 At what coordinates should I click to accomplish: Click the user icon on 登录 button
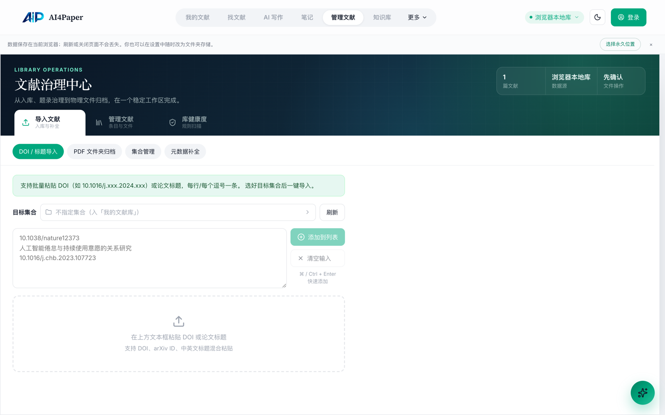621,17
